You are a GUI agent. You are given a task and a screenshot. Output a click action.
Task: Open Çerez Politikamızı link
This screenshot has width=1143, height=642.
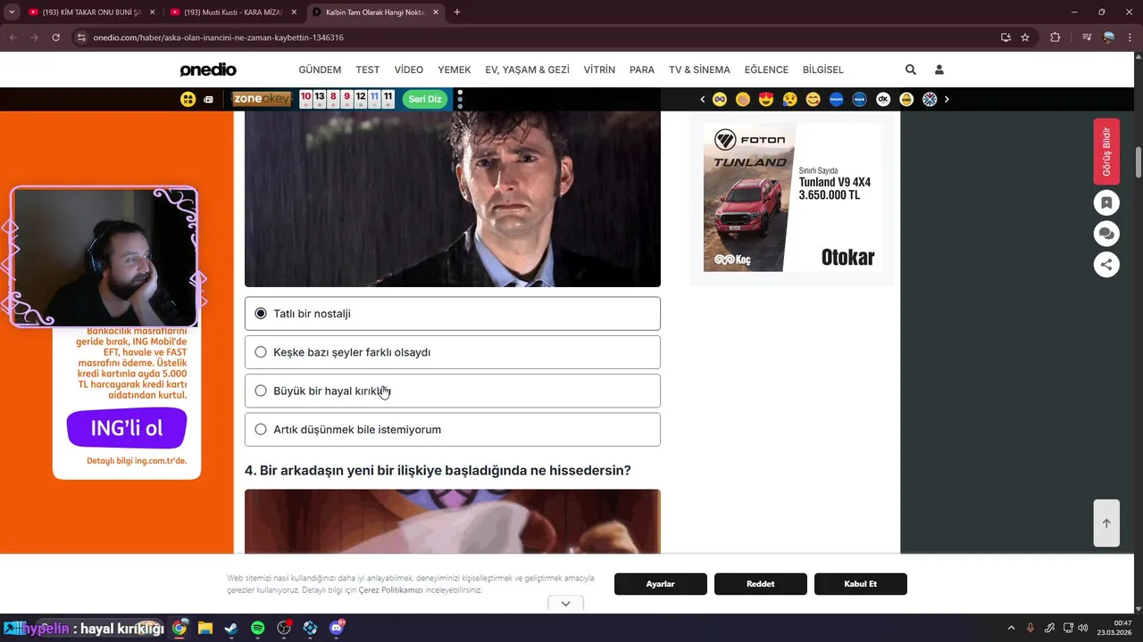(390, 590)
